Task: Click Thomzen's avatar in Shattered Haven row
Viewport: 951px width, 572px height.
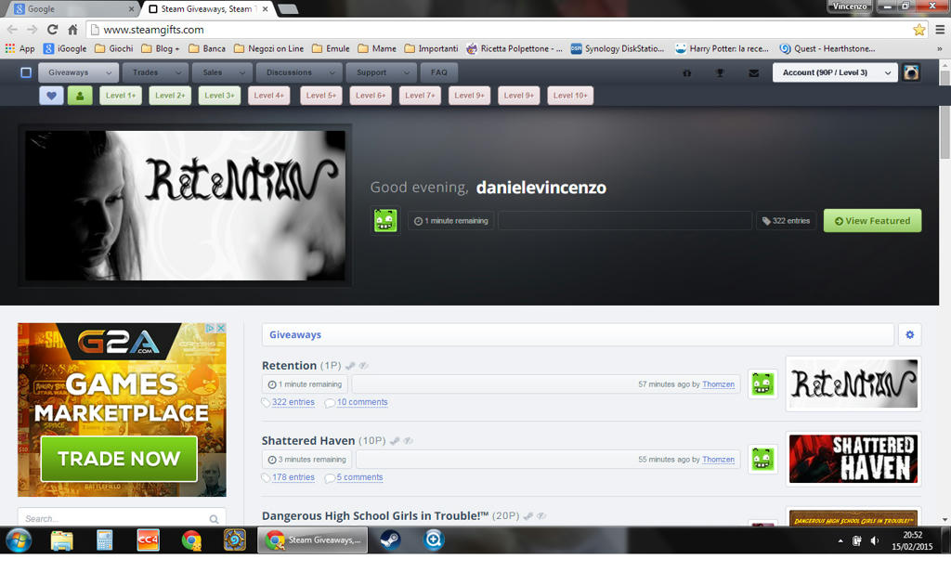Action: pos(762,459)
